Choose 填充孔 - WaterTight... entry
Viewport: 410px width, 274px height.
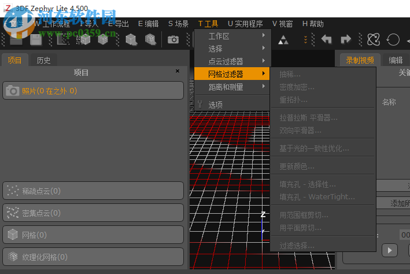click(x=323, y=197)
